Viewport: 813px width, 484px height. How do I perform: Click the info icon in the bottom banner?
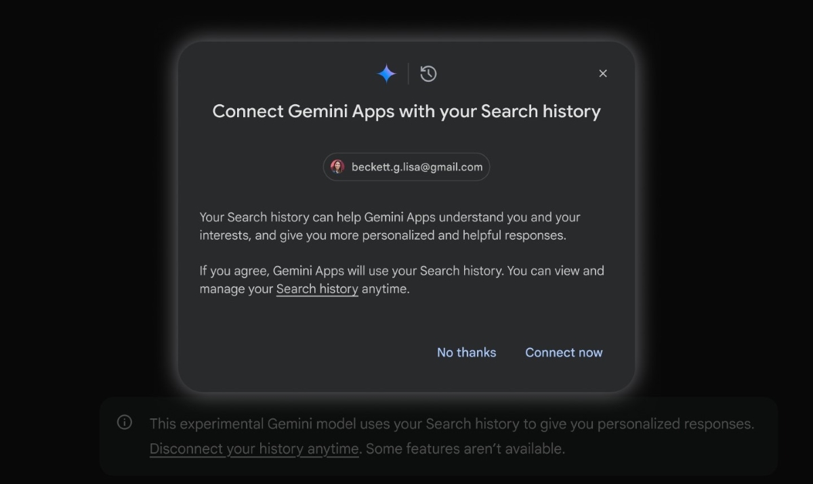[125, 422]
